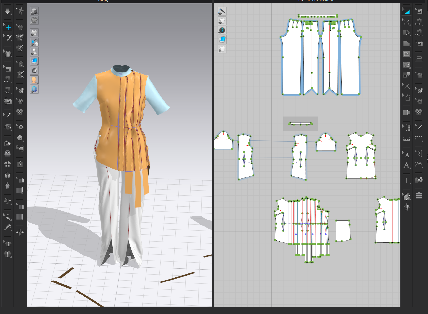This screenshot has height=314, width=428.
Task: Click the Steam iron tool in 2D toolbar
Action: coord(419,59)
